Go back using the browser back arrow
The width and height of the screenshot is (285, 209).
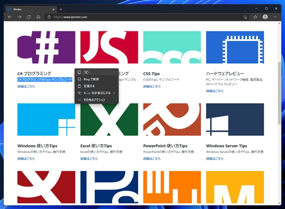point(10,17)
